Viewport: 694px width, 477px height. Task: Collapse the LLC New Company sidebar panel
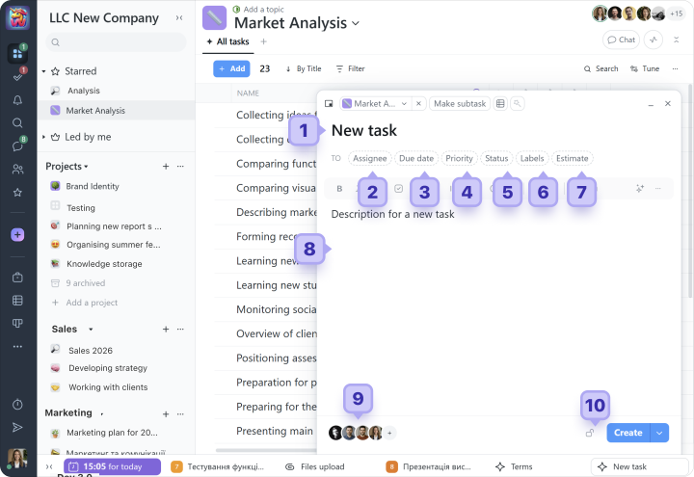179,18
